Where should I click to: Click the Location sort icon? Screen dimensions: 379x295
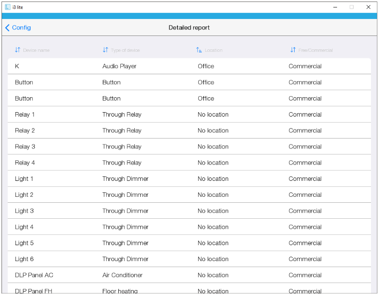199,50
